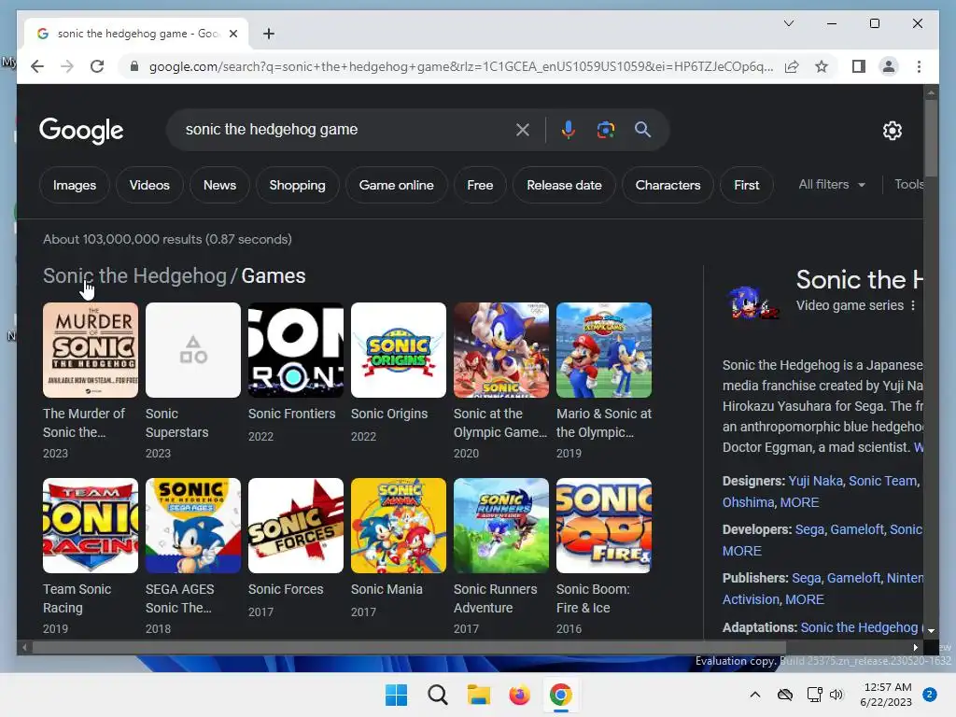956x717 pixels.
Task: Expand the tab search chevron
Action: click(788, 23)
